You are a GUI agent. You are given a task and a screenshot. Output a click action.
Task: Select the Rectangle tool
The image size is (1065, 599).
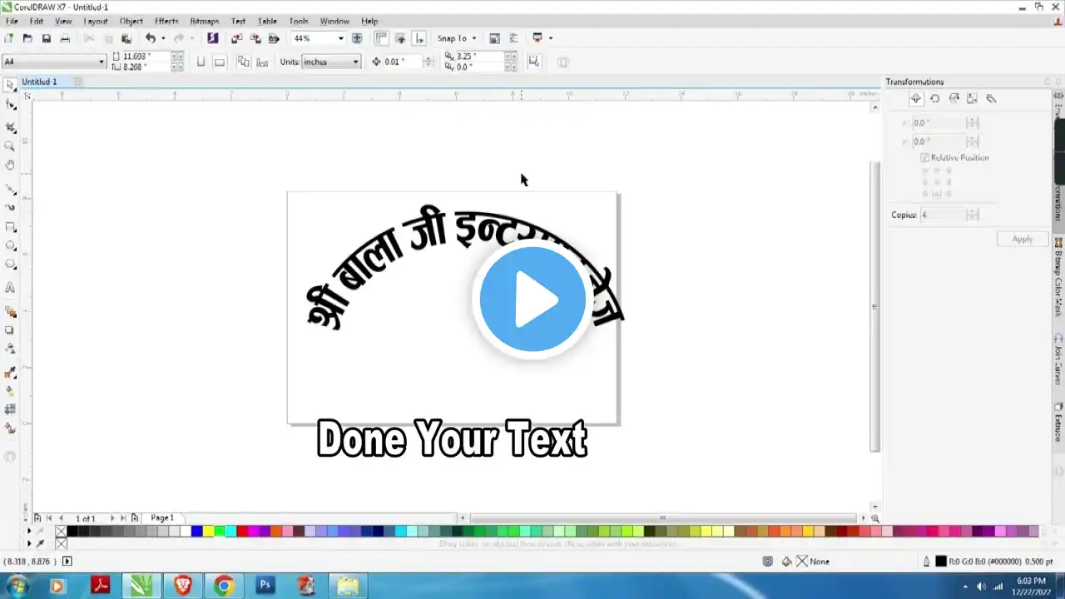tap(10, 227)
